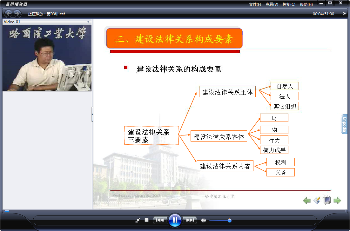The image size is (350, 231).
Task: Pause playback with the blue pause button
Action: point(175,220)
